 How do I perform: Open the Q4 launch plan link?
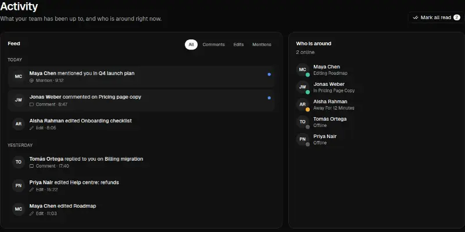(117, 73)
